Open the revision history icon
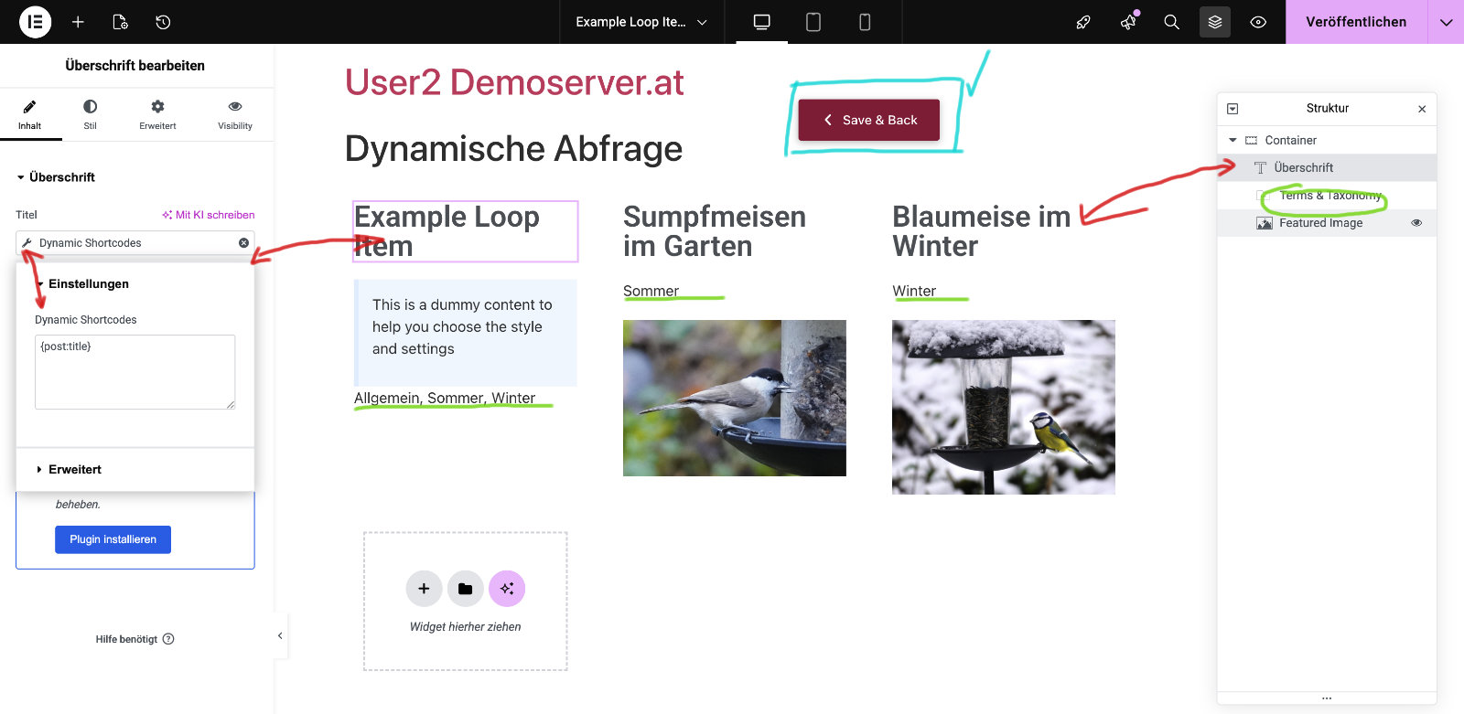 coord(163,22)
